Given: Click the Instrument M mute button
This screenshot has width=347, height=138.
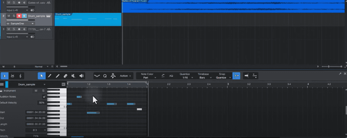Looking at the screenshot, I should point(36,91).
